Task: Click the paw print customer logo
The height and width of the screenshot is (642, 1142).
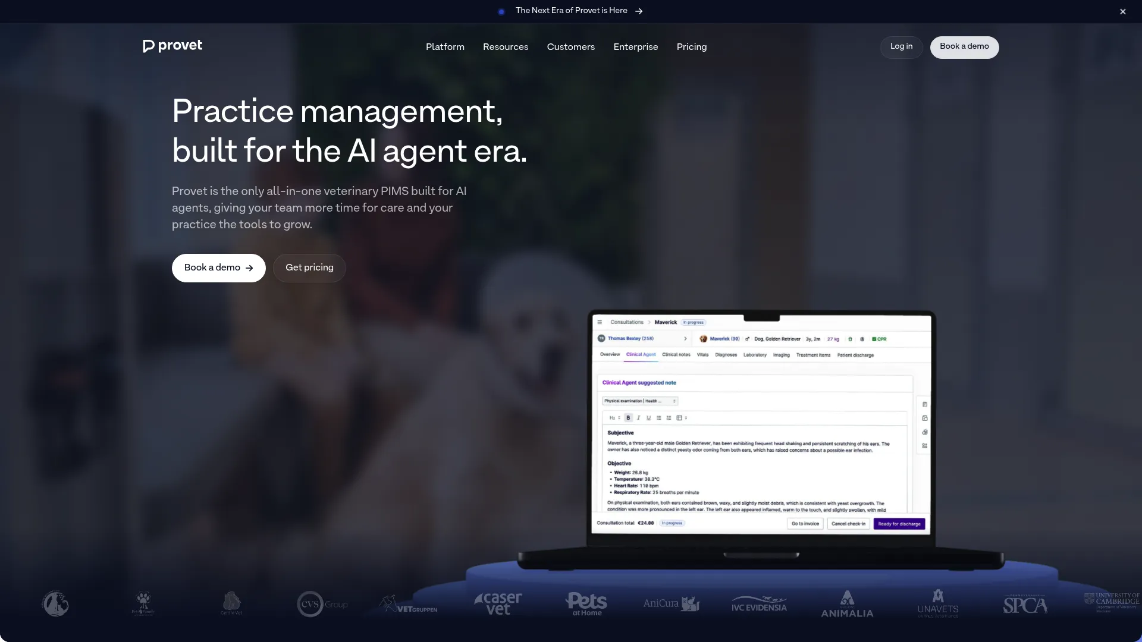Action: click(x=143, y=603)
